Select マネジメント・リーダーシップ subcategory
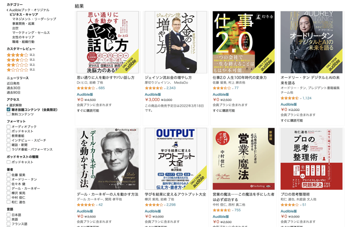This screenshot has height=227, width=350. click(x=34, y=19)
